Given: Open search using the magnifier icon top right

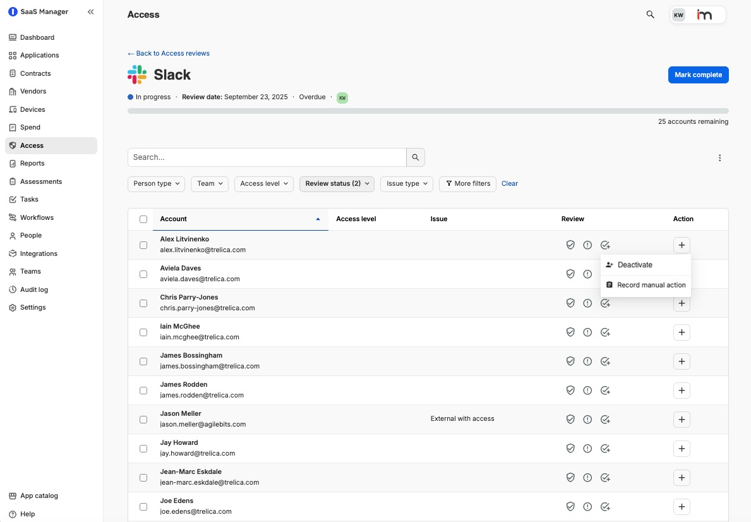Looking at the screenshot, I should coord(650,14).
